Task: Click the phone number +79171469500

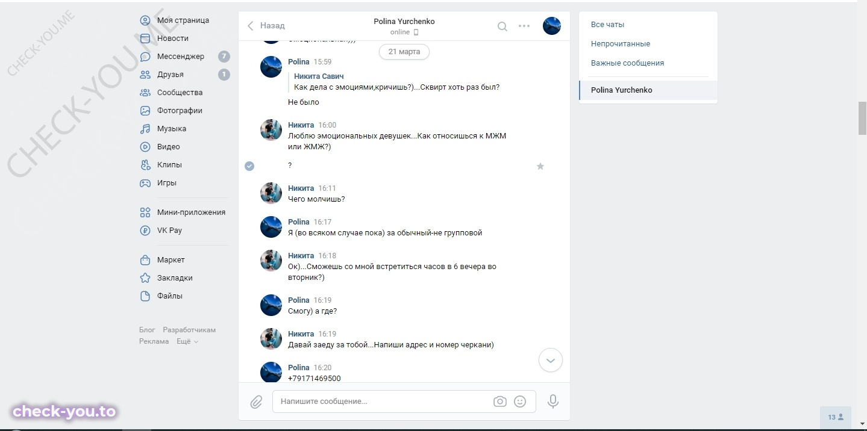Action: point(315,379)
